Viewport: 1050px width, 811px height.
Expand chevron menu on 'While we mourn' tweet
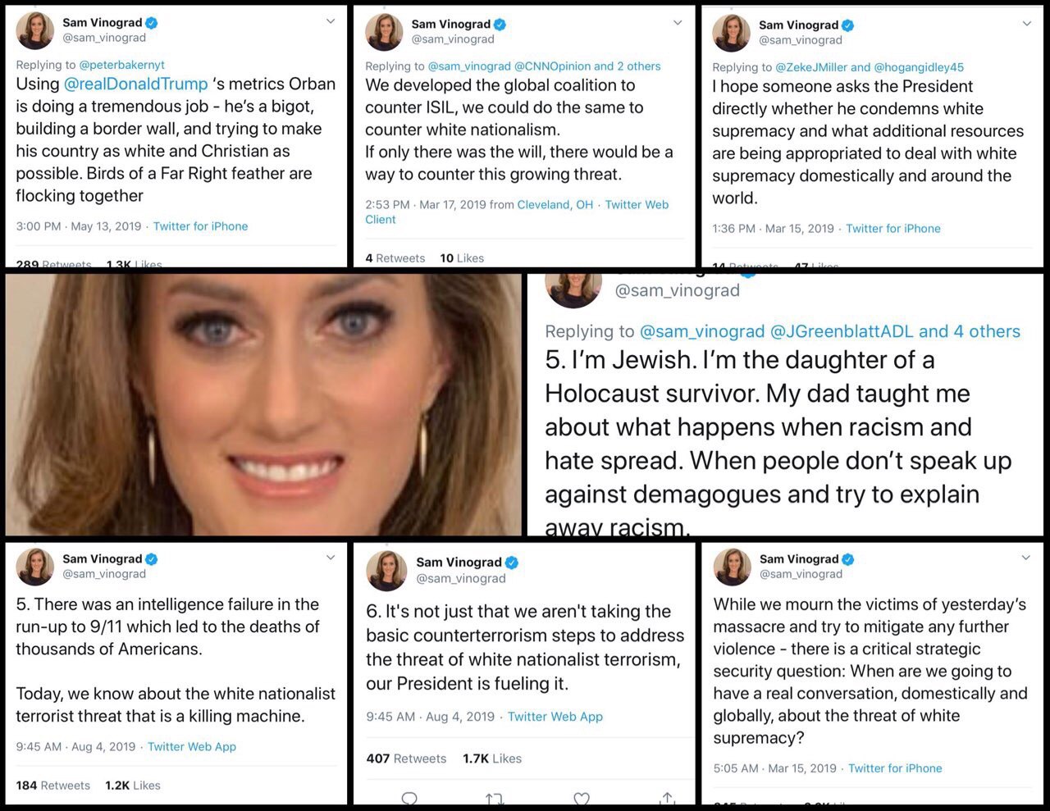[1025, 558]
